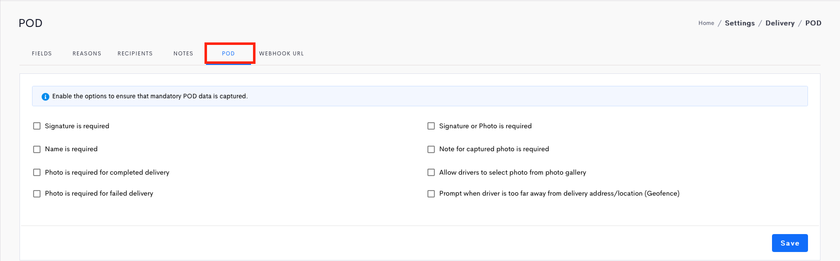Open Settings from the breadcrumb trail
The width and height of the screenshot is (840, 261).
click(x=740, y=23)
